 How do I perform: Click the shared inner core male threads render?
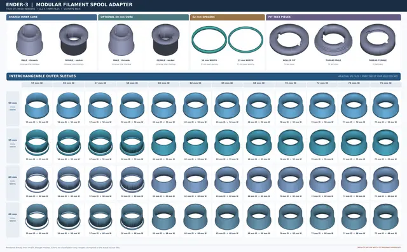click(x=30, y=39)
